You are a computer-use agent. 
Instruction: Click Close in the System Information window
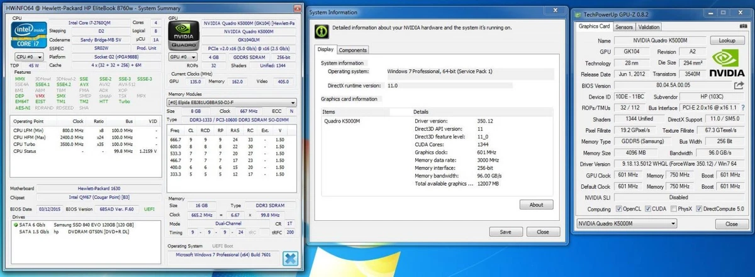tap(543, 232)
